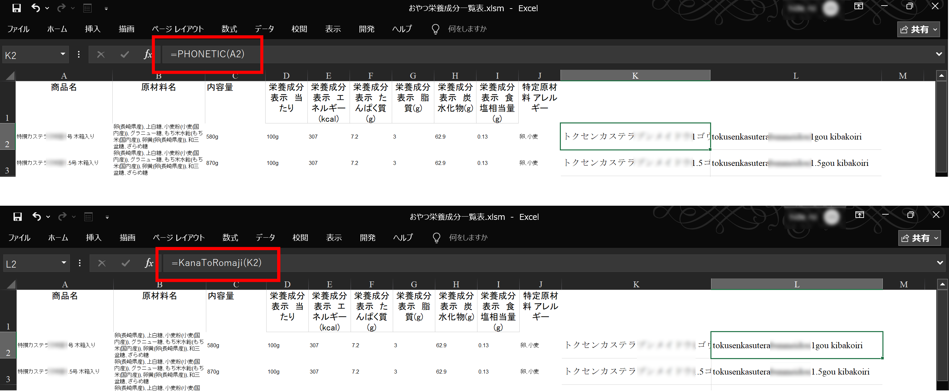Cancel formula entry with the X icon
This screenshot has width=949, height=391.
101,54
